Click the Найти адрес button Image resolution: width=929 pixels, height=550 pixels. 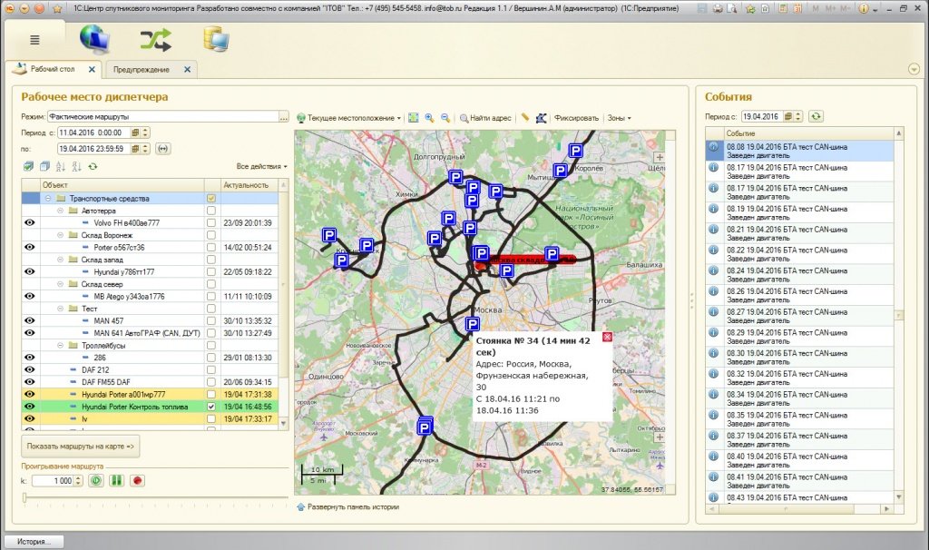click(485, 118)
